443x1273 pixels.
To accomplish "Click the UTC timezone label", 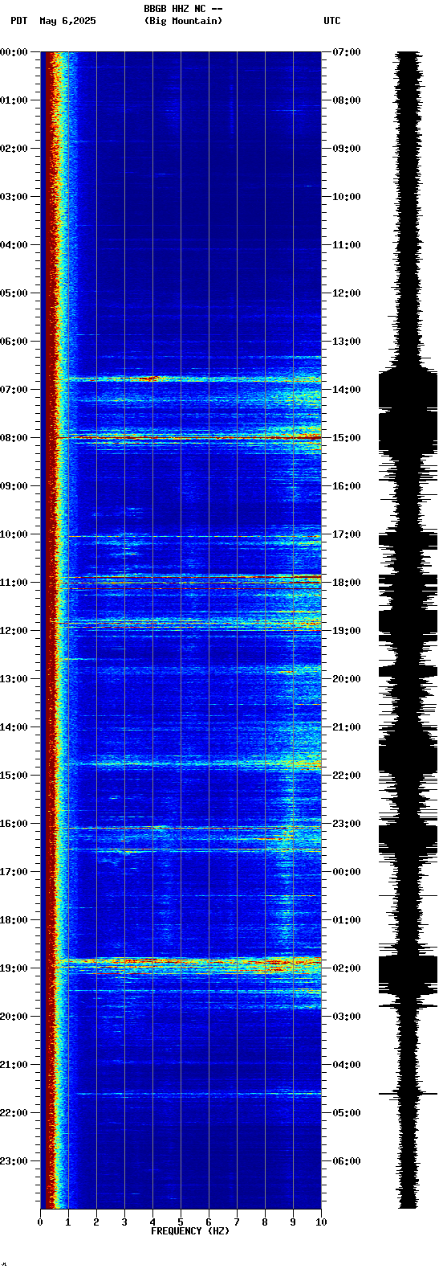I will click(332, 21).
